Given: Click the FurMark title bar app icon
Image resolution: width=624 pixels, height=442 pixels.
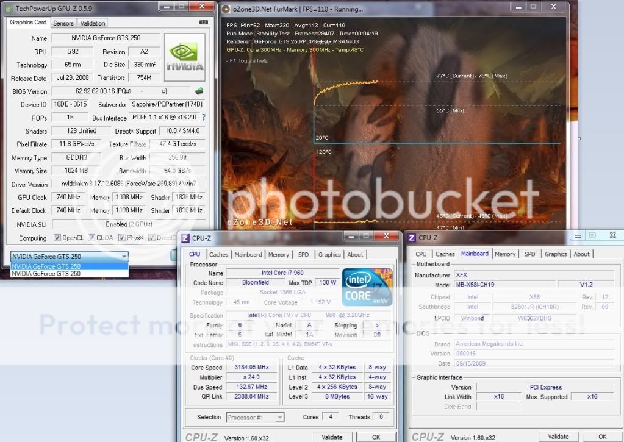Looking at the screenshot, I should (x=226, y=9).
